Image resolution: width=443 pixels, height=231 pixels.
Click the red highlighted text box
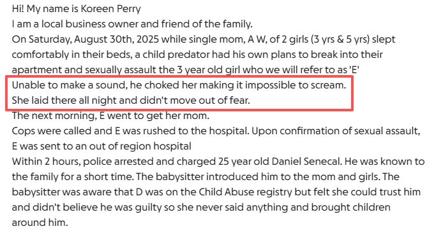pos(179,93)
